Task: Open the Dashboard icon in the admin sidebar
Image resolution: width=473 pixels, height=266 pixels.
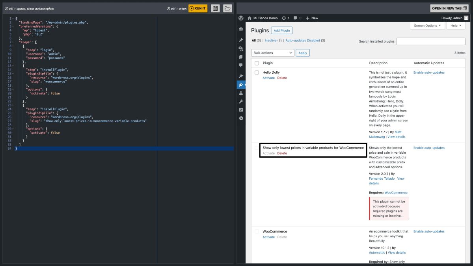Action: pos(241,29)
